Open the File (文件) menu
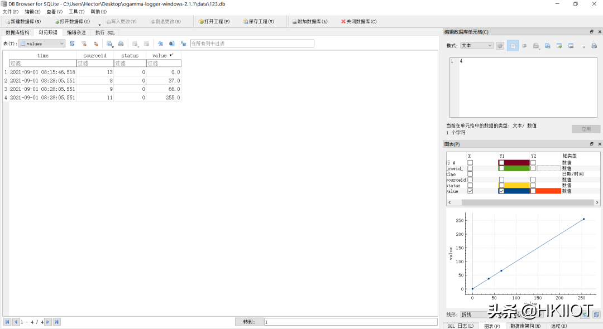This screenshot has height=329, width=603. 11,12
